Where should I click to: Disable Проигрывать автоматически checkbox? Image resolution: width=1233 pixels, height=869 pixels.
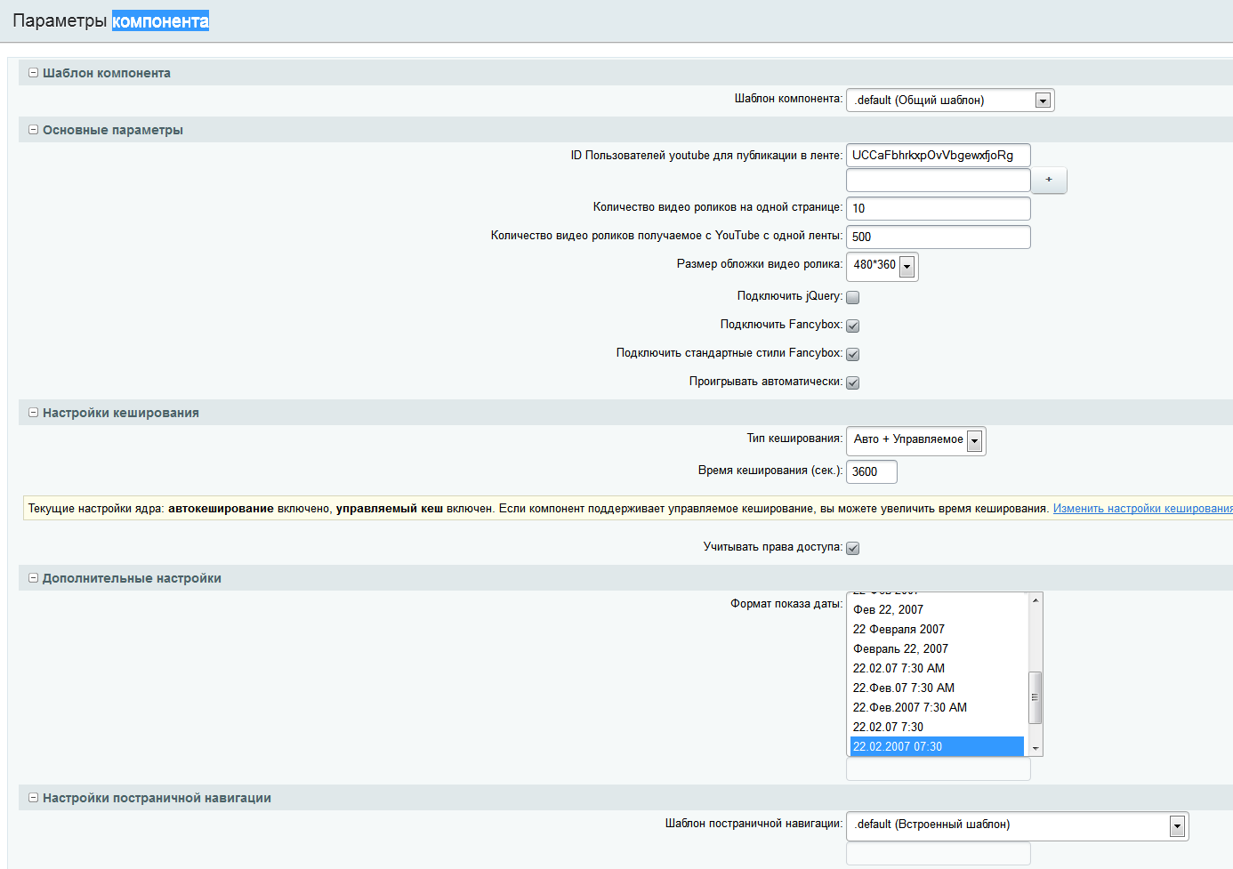(x=852, y=382)
